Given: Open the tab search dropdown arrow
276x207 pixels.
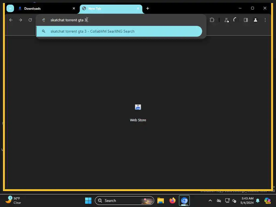Looking at the screenshot, I should 10,8.
